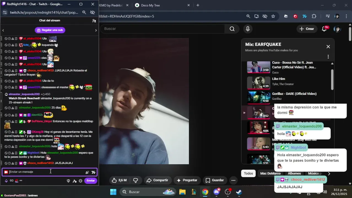Open site info icon in Twitch popout address bar
This screenshot has height=198, width=352.
(x=4, y=12)
